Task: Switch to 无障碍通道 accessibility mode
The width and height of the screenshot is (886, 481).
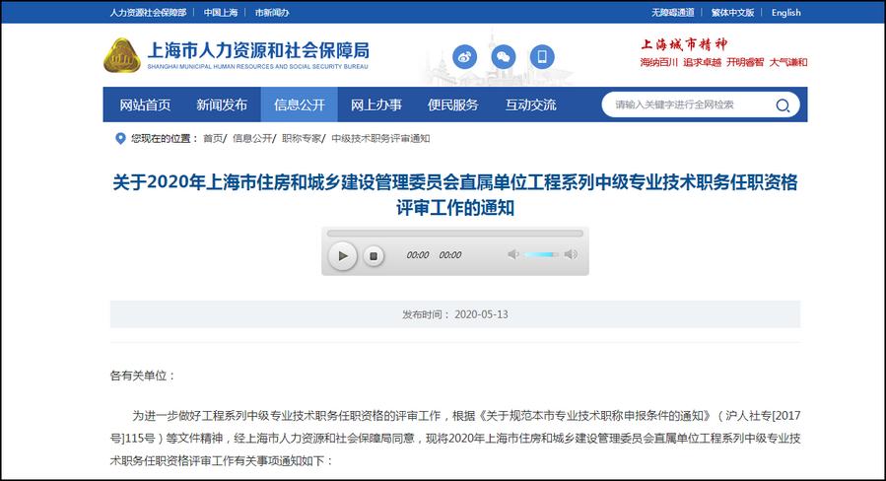Action: pos(672,13)
